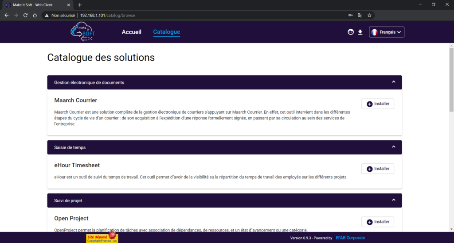This screenshot has height=243, width=454.
Task: Open the EFAB Corporate link
Action: click(x=350, y=238)
